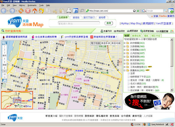Image resolution: width=175 pixels, height=127 pixels.
Task: Select the 查交叉路口 search tab
Action: [89, 18]
